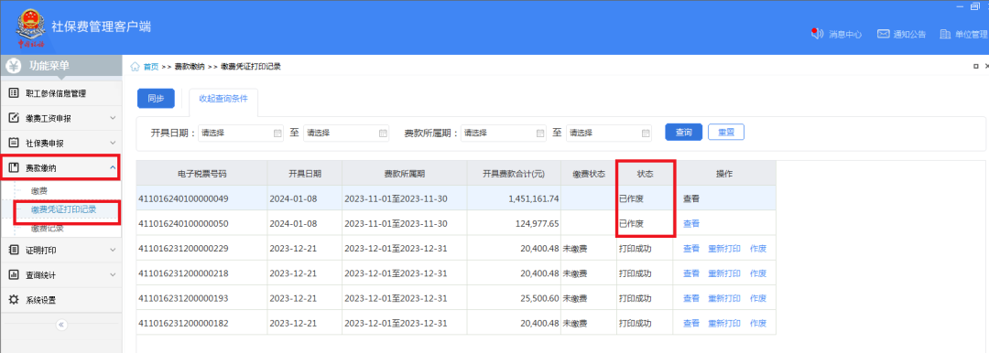Image resolution: width=989 pixels, height=353 pixels.
Task: Click the 费款缴纳 menu icon
Action: click(15, 167)
